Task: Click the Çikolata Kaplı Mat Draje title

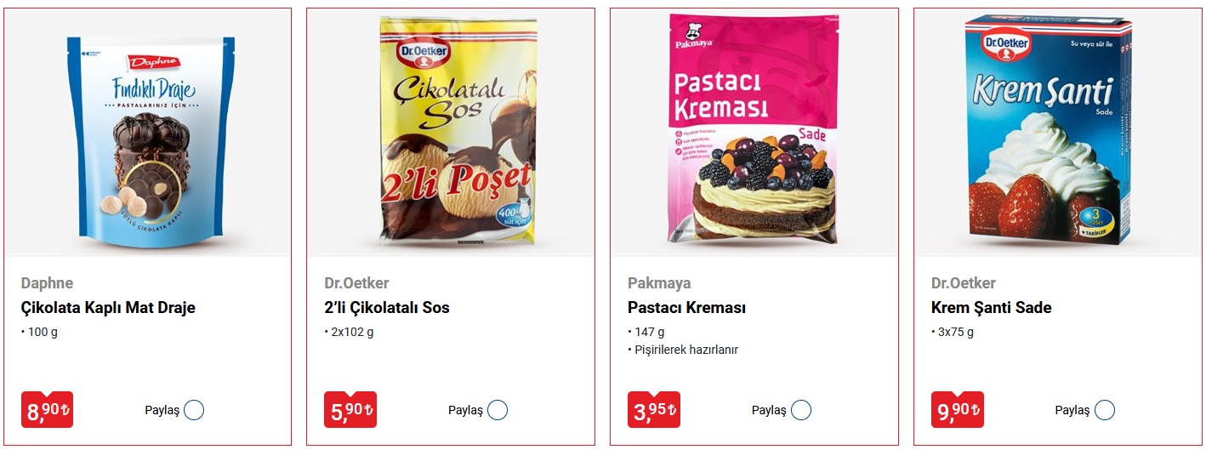Action: [108, 307]
